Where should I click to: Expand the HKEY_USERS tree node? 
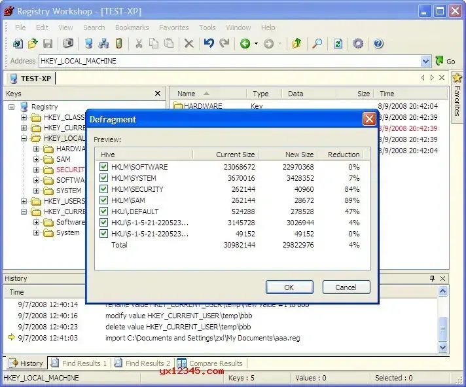point(24,201)
